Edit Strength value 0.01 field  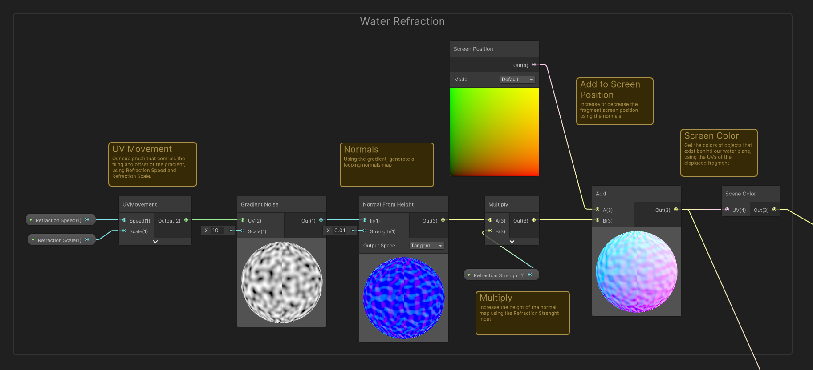pos(340,231)
